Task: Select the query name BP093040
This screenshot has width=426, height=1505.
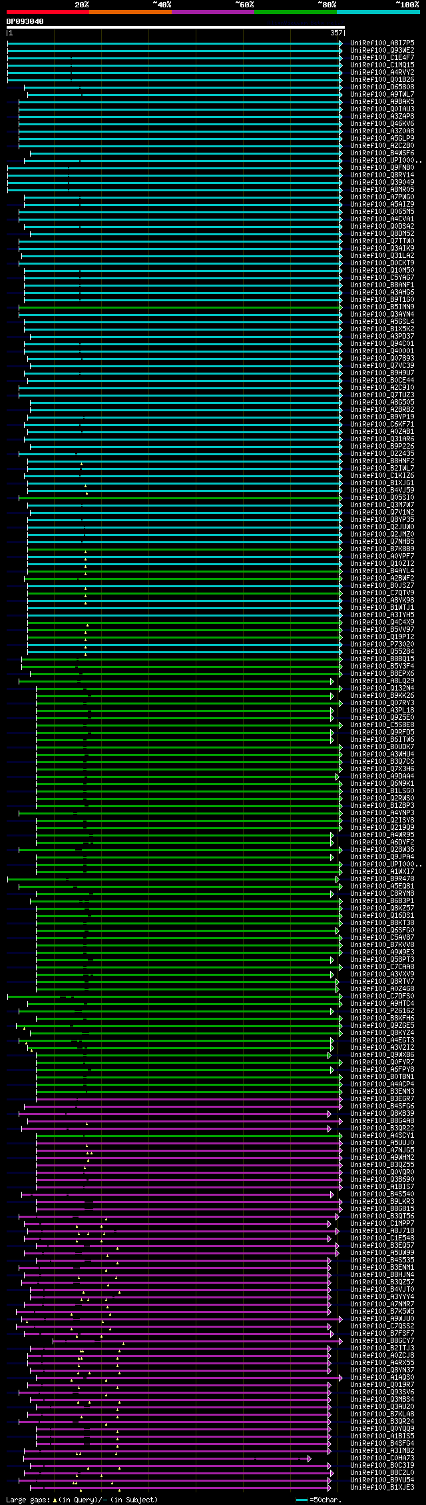Action: click(x=25, y=21)
